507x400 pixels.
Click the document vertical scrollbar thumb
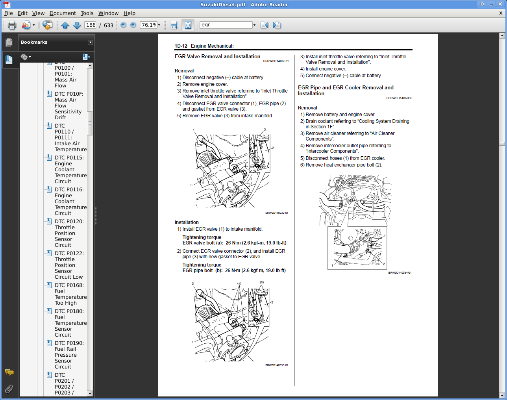coord(502,143)
